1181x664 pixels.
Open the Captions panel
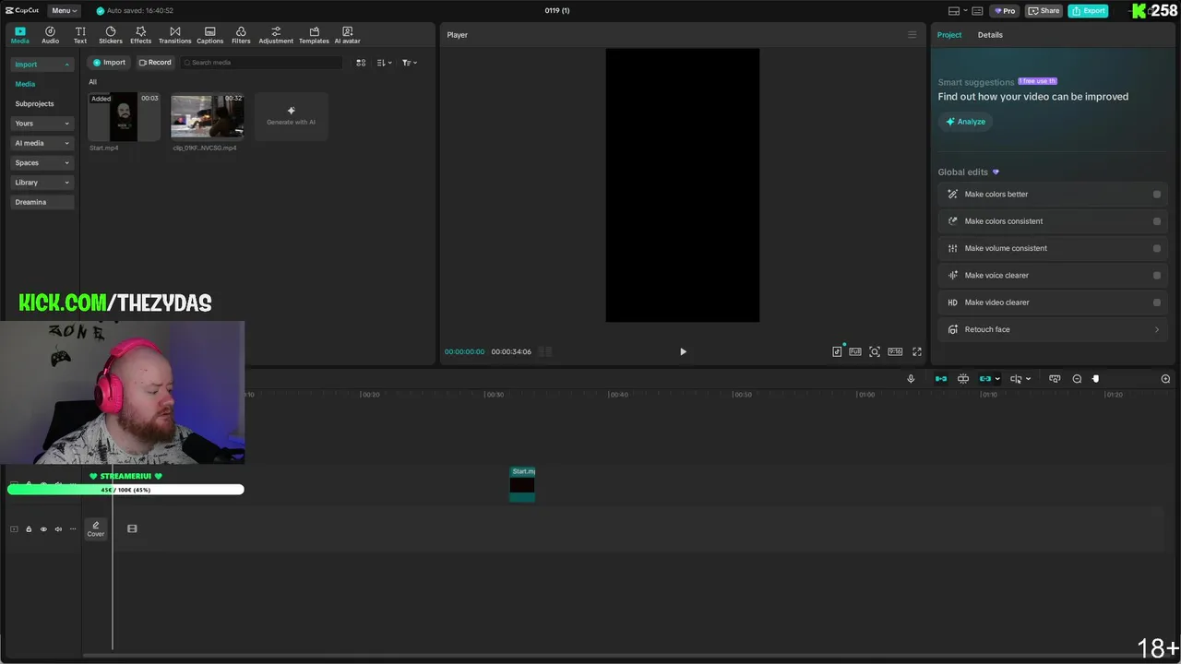click(x=209, y=35)
